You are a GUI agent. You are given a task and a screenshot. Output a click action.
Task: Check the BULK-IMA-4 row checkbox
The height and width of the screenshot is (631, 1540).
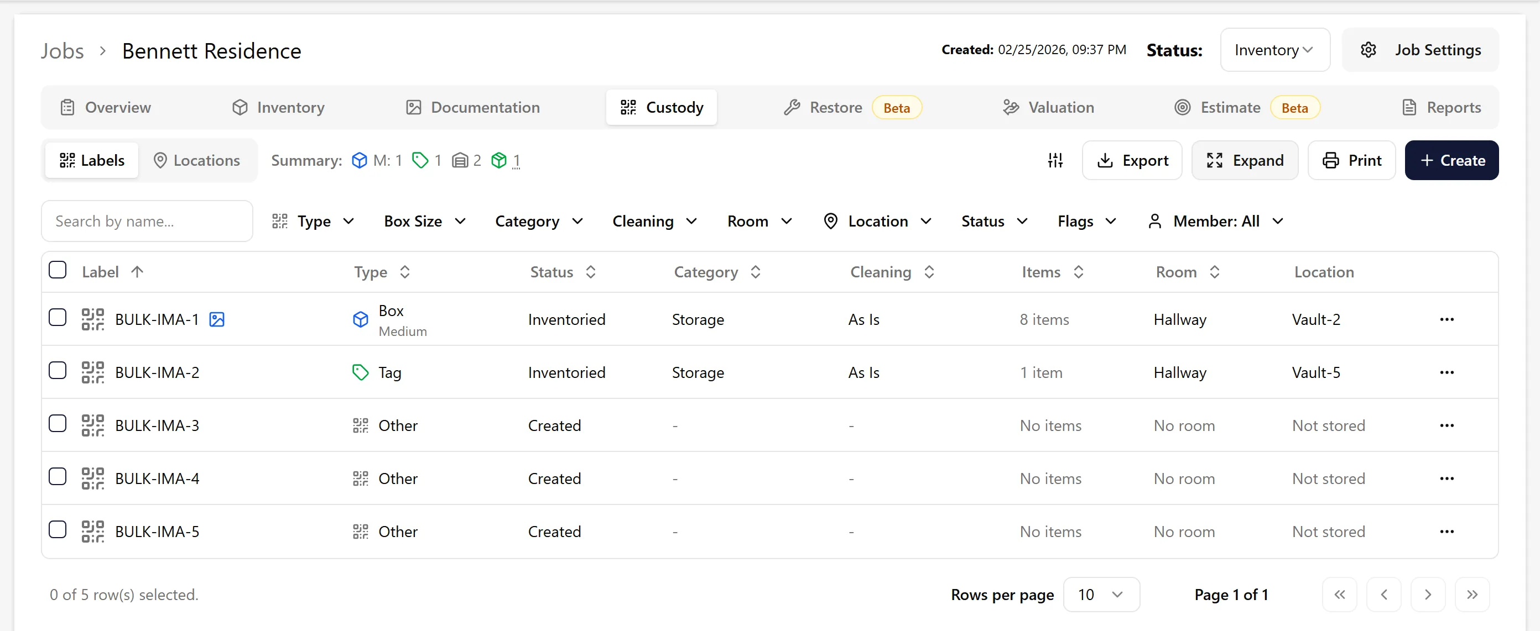tap(58, 477)
